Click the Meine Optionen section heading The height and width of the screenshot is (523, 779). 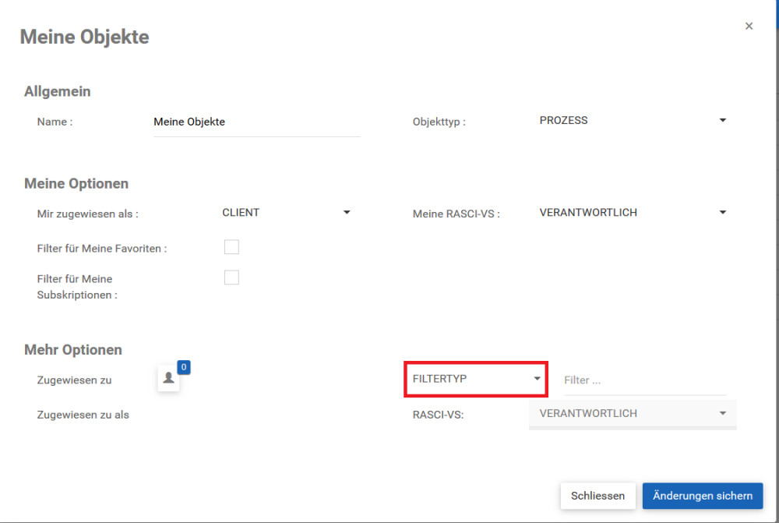(76, 183)
